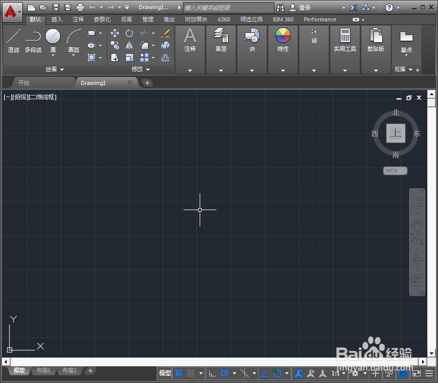The height and width of the screenshot is (383, 438).
Task: Select the Line (直线) tool
Action: [x=13, y=41]
